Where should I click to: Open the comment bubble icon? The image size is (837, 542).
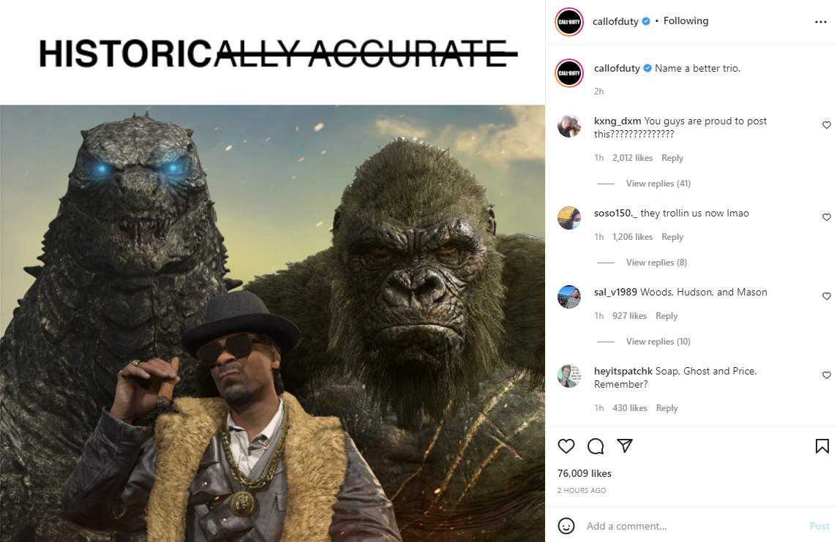click(595, 446)
